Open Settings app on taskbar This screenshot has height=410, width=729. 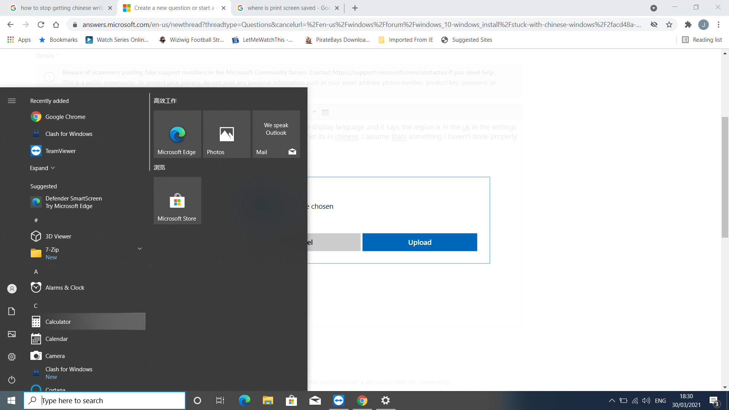pos(386,401)
